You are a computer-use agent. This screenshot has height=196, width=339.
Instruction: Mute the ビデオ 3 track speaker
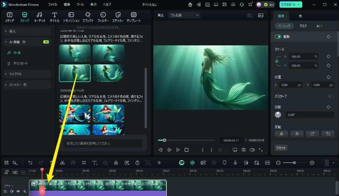click(x=12, y=191)
